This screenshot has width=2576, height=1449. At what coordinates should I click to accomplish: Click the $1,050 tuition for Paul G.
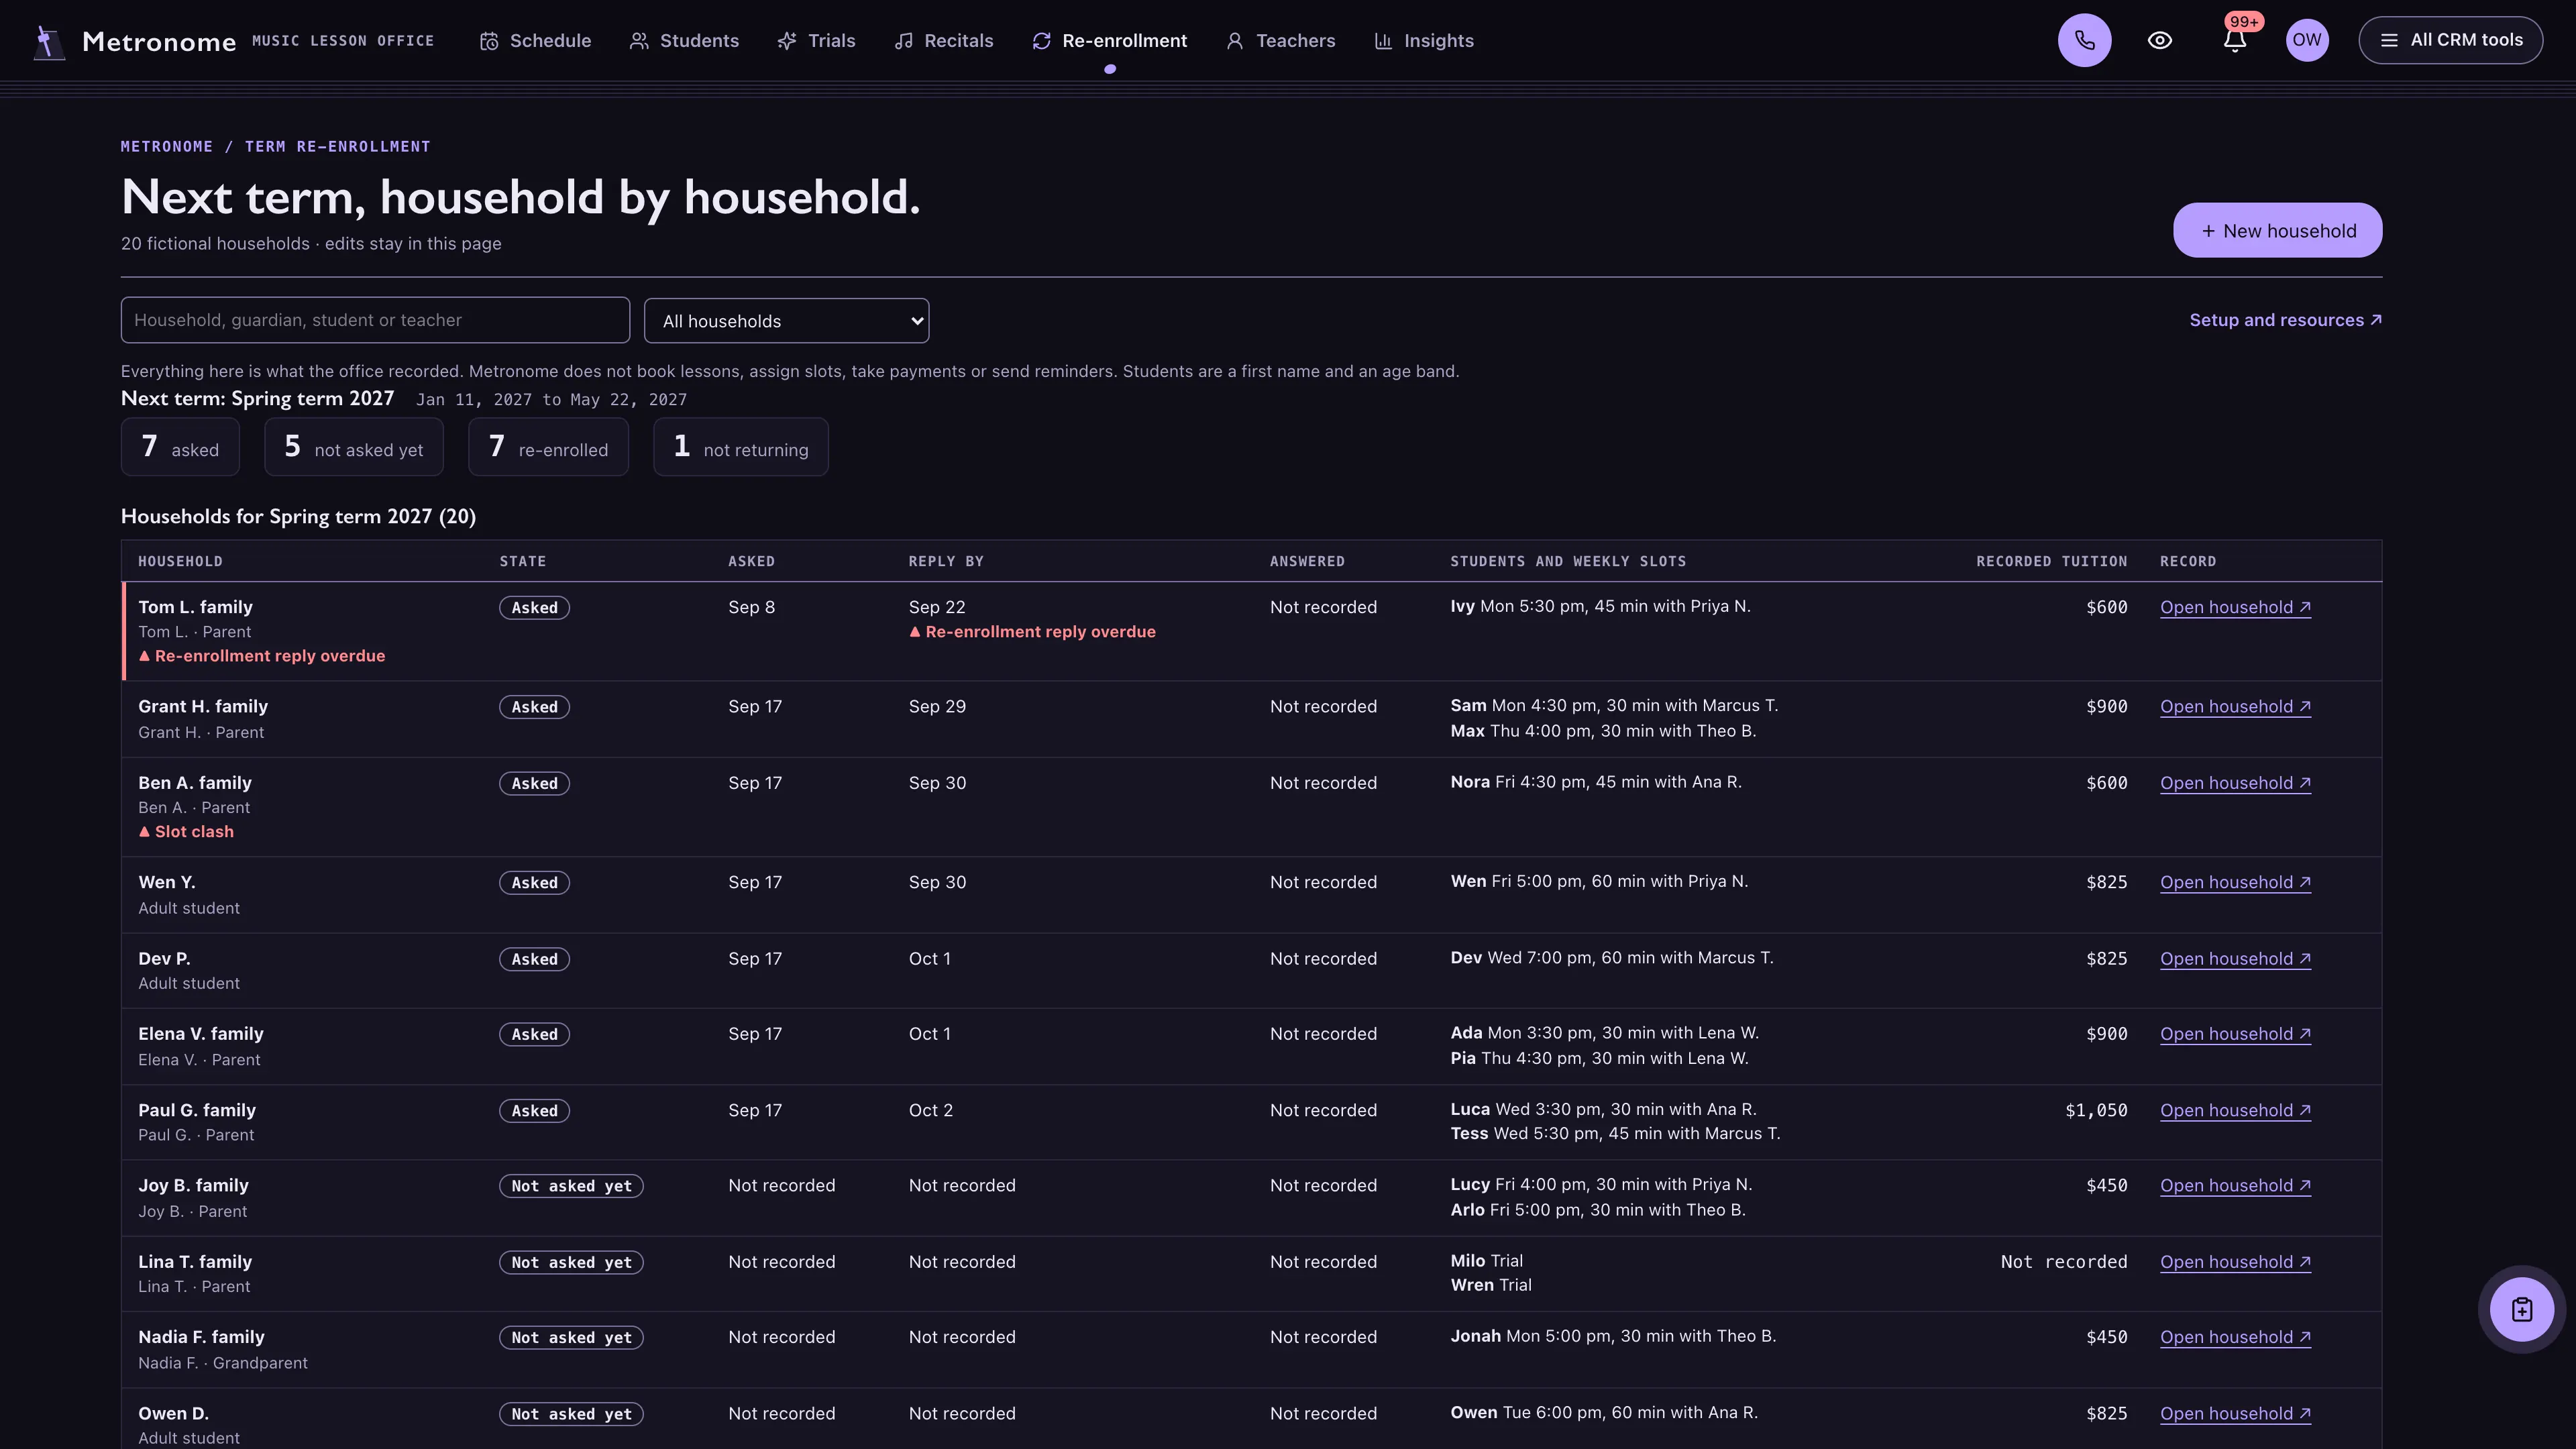(x=2096, y=1110)
